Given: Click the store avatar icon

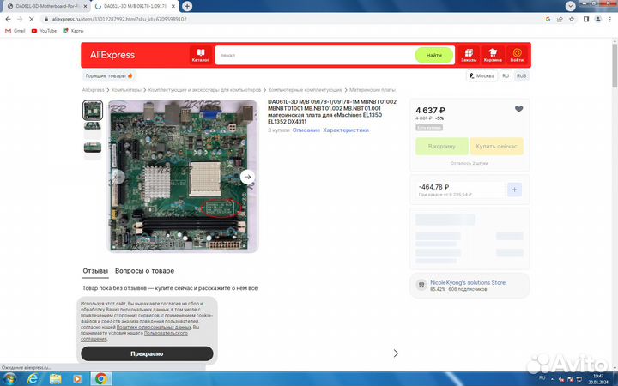Looking at the screenshot, I should [421, 285].
